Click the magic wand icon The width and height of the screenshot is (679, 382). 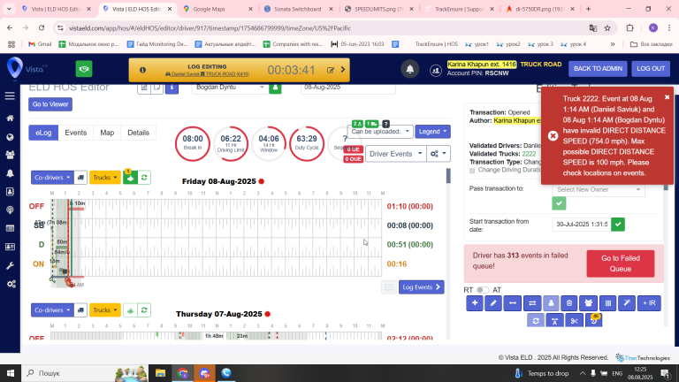pos(627,303)
